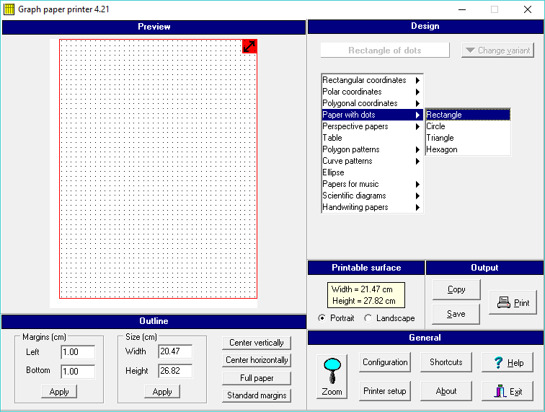545x412 pixels.
Task: Click the red resize arrow icon in preview
Action: click(249, 46)
